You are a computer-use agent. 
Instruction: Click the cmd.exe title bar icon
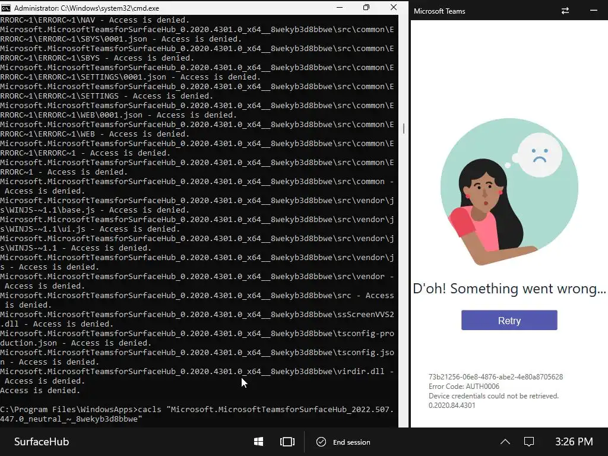point(6,8)
